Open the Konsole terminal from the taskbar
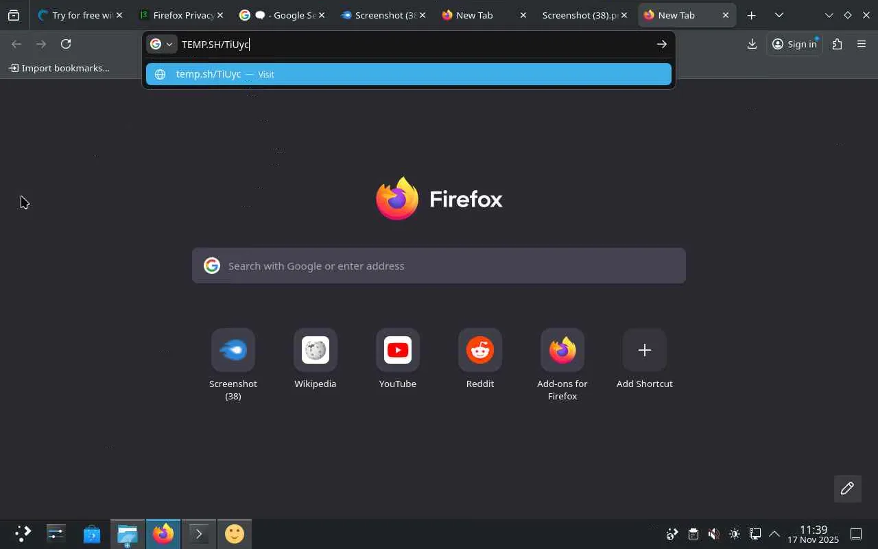Screen dimensions: 878x549 (199, 534)
